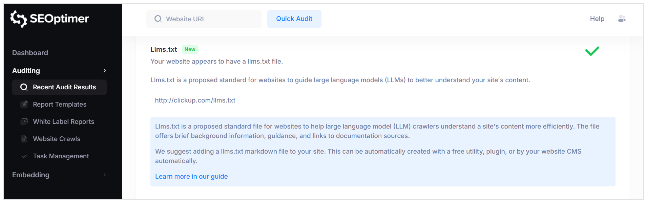
Task: Visit the clickup.com llms.txt URL
Action: (195, 100)
